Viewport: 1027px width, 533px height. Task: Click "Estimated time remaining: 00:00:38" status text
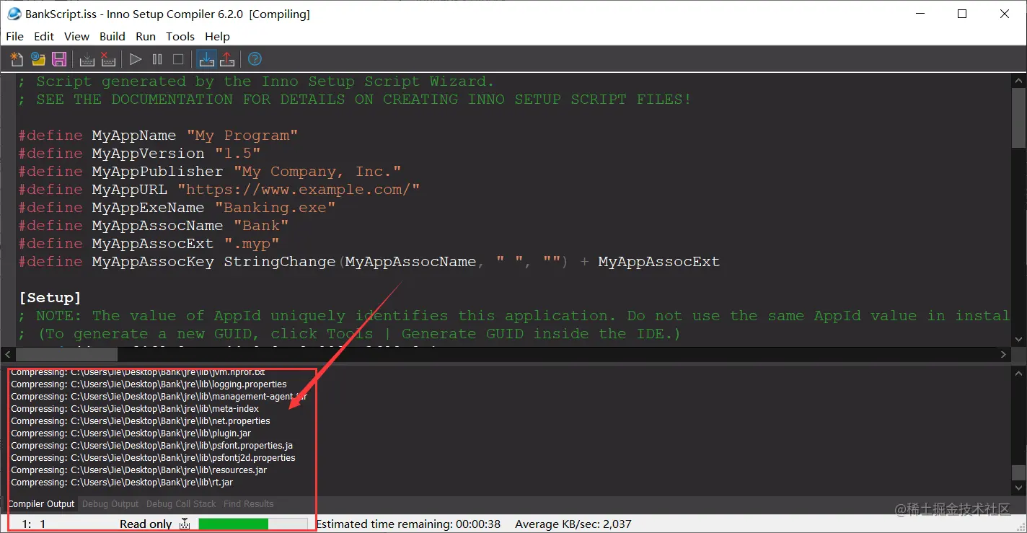tap(408, 524)
